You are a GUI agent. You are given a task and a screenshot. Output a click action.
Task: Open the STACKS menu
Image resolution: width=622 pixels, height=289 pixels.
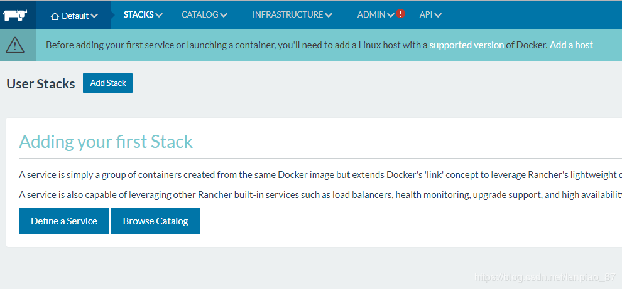tap(138, 14)
